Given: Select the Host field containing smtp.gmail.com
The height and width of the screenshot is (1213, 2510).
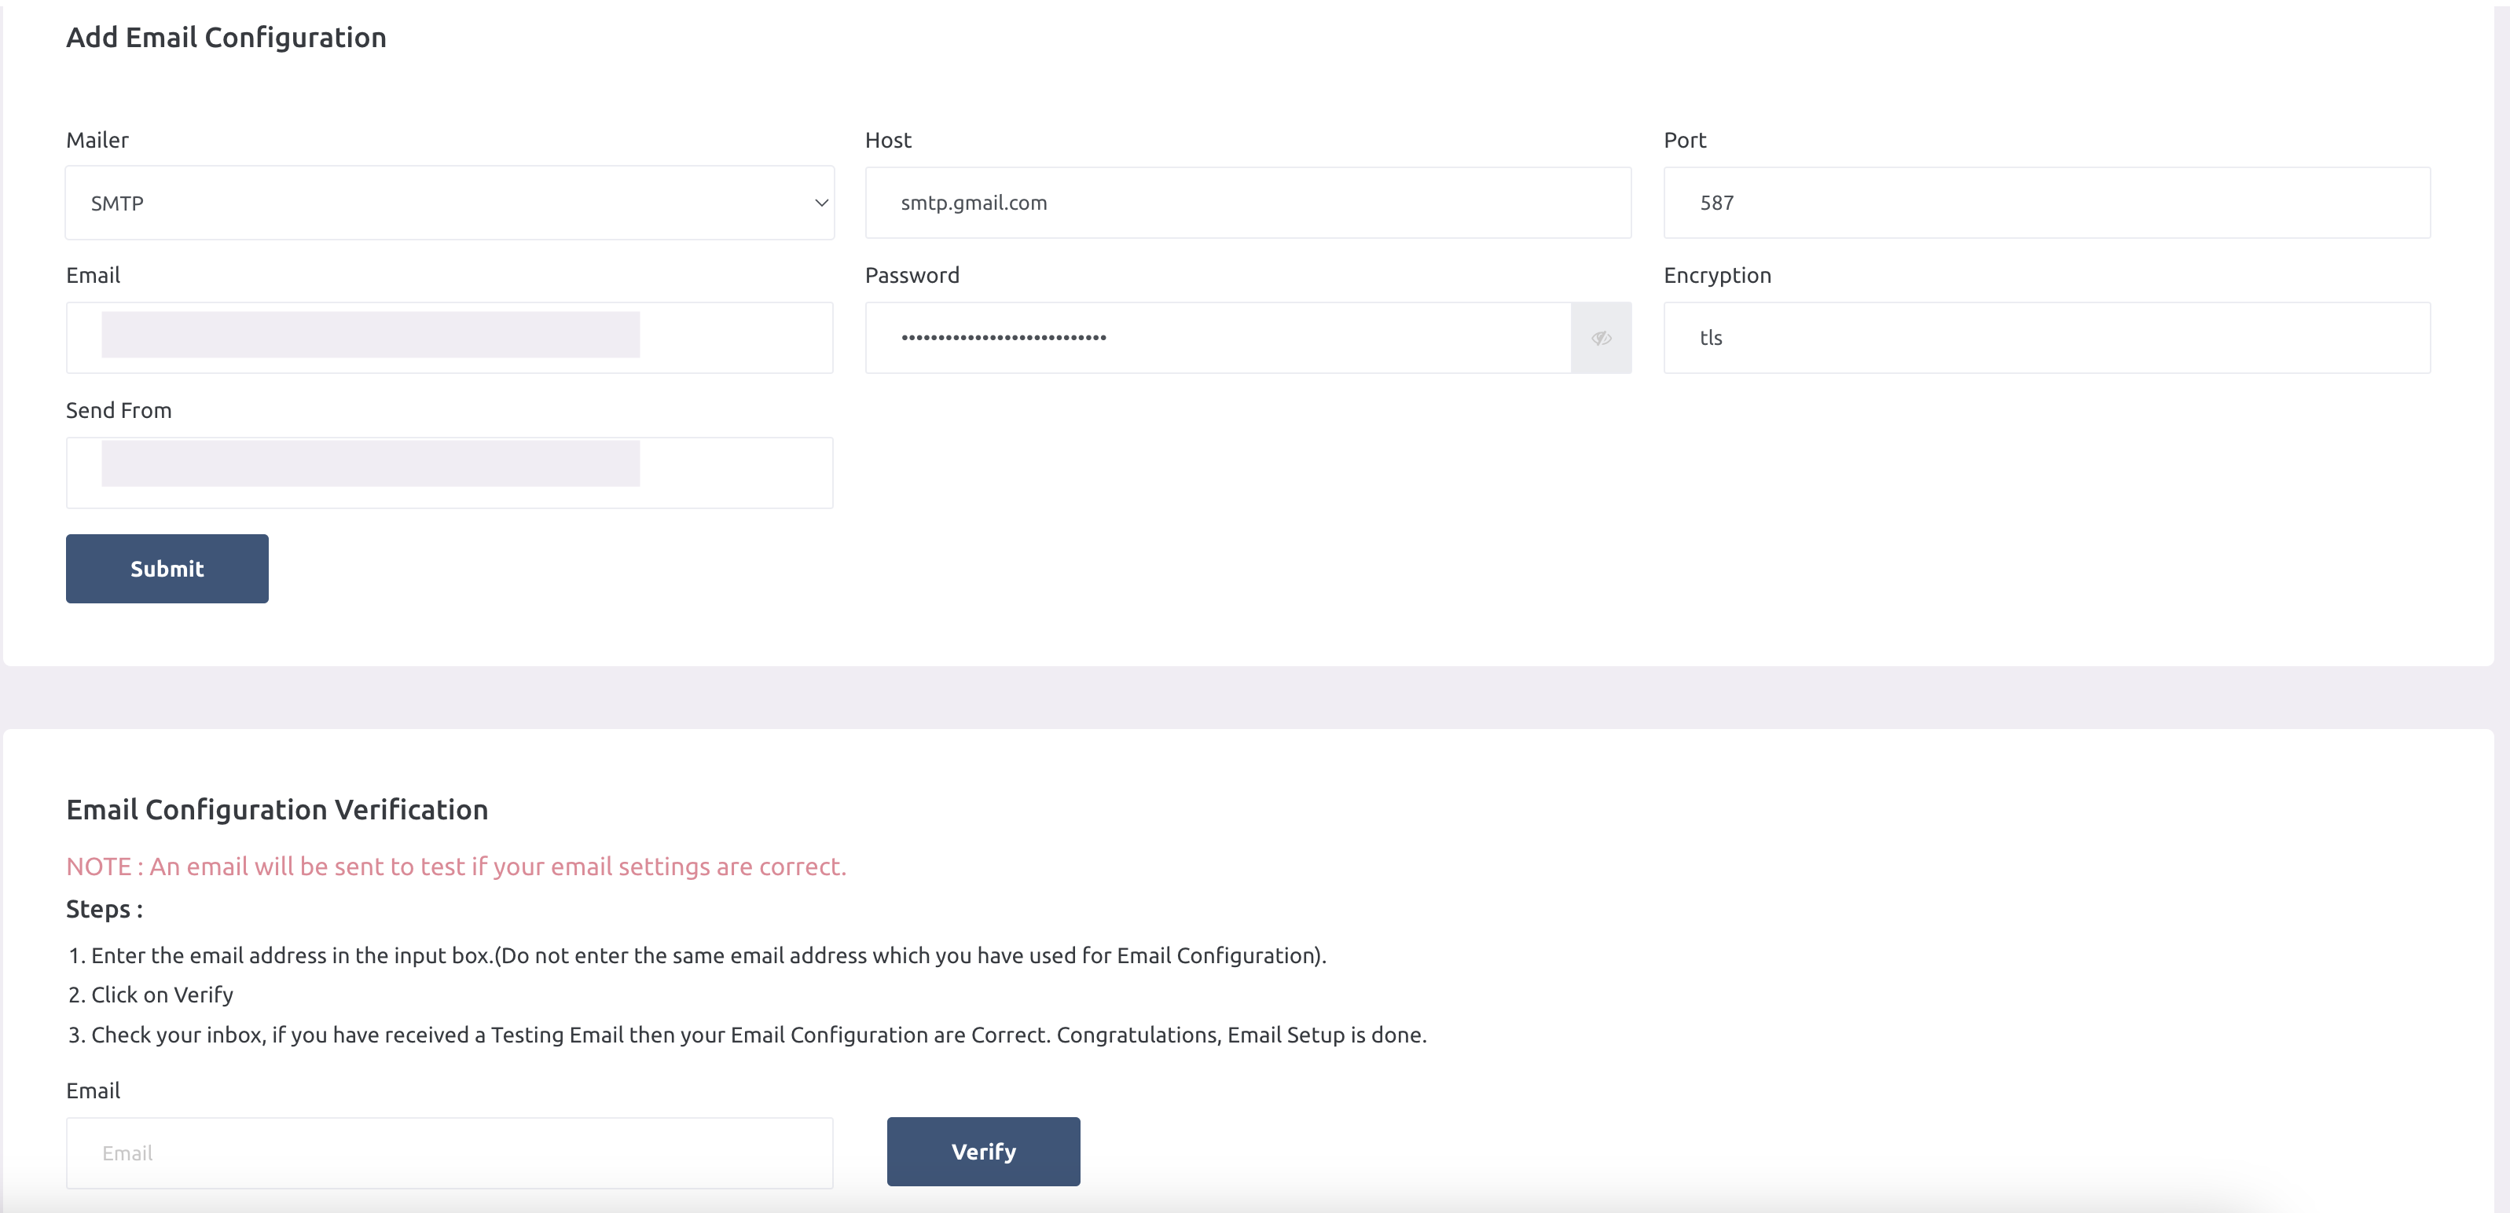Looking at the screenshot, I should pyautogui.click(x=1247, y=203).
